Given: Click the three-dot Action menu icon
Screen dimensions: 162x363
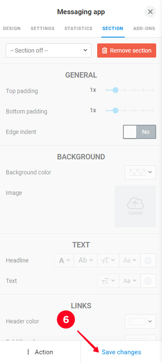Looking at the screenshot, I should pyautogui.click(x=28, y=352).
